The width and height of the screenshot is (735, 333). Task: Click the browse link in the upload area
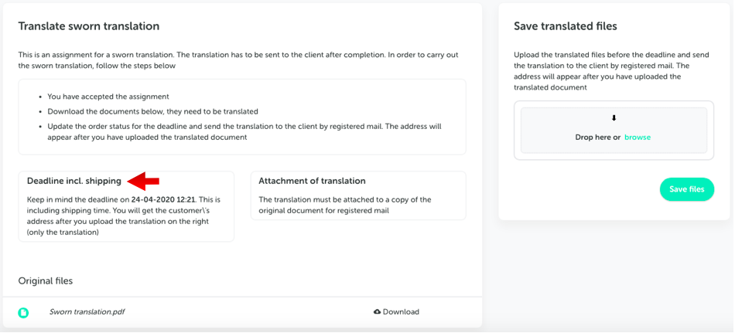(638, 138)
